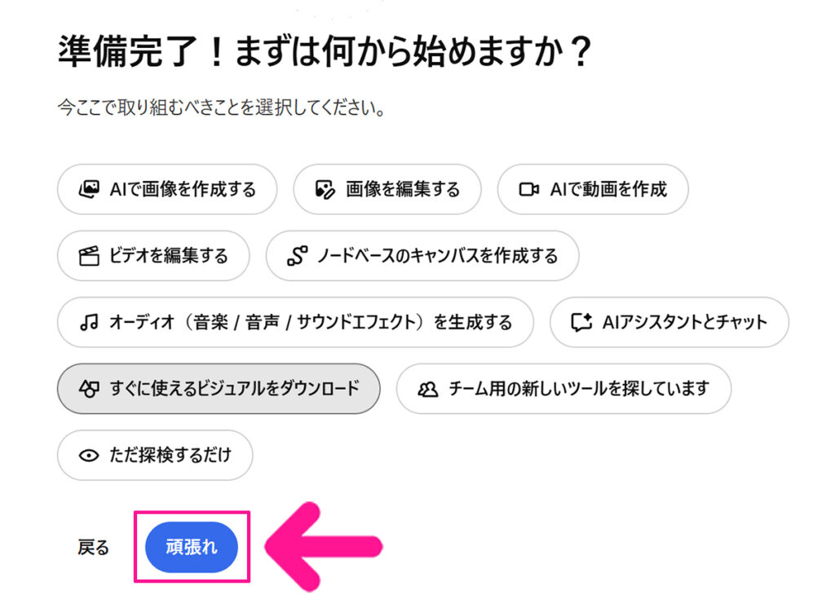This screenshot has height=608, width=835.
Task: Select the AIで画像を作成する option
Action: click(167, 189)
